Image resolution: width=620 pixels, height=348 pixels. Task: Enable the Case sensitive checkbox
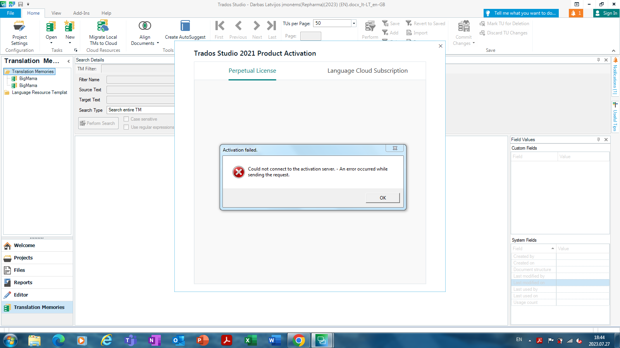pos(126,119)
